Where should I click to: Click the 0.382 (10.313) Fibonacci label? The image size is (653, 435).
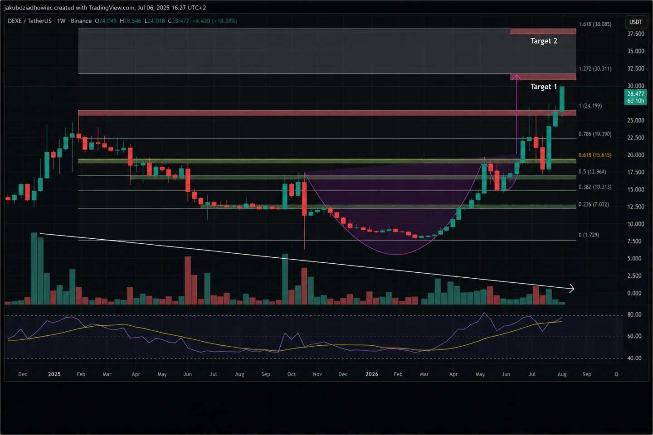[x=595, y=187]
